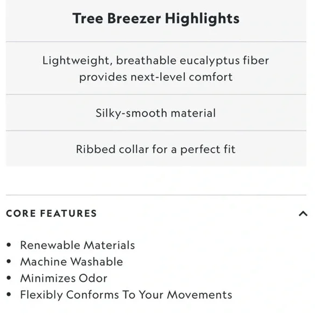The width and height of the screenshot is (315, 315).
Task: Click the bullet beside Flexibly Conforms
Action: click(x=9, y=294)
